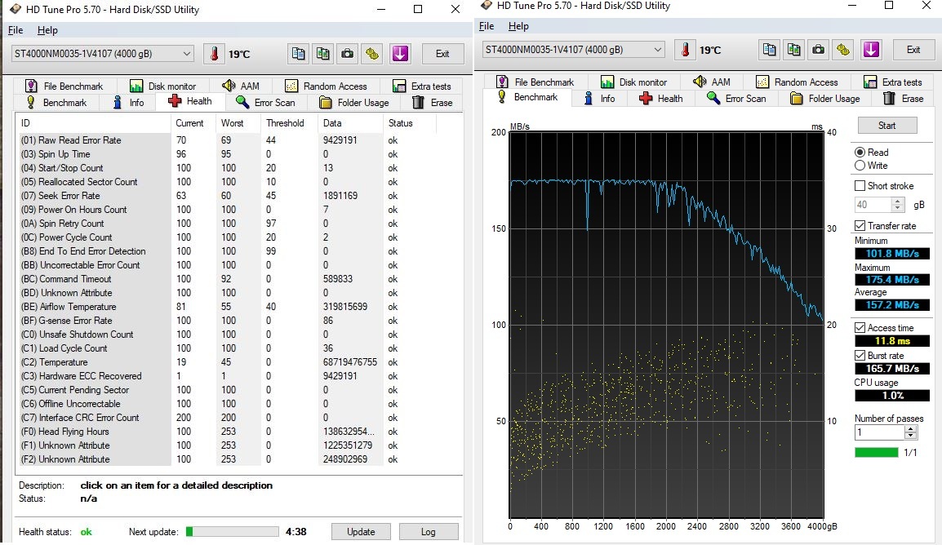
Task: Click the first copy-info icon in the right window
Action: [770, 50]
